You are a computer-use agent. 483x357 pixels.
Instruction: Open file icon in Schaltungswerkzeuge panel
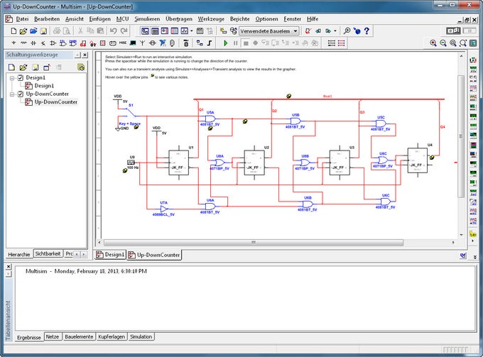(23, 67)
